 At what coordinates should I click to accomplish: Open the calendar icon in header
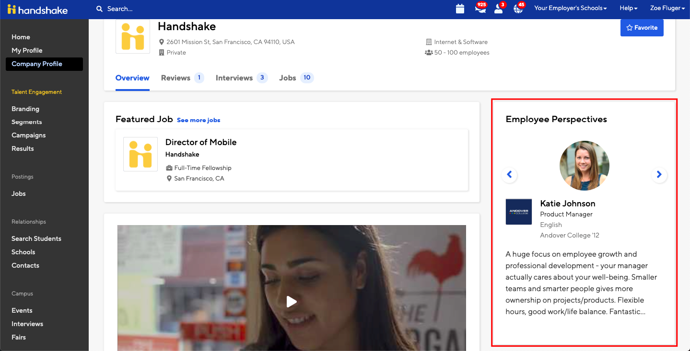pyautogui.click(x=460, y=9)
